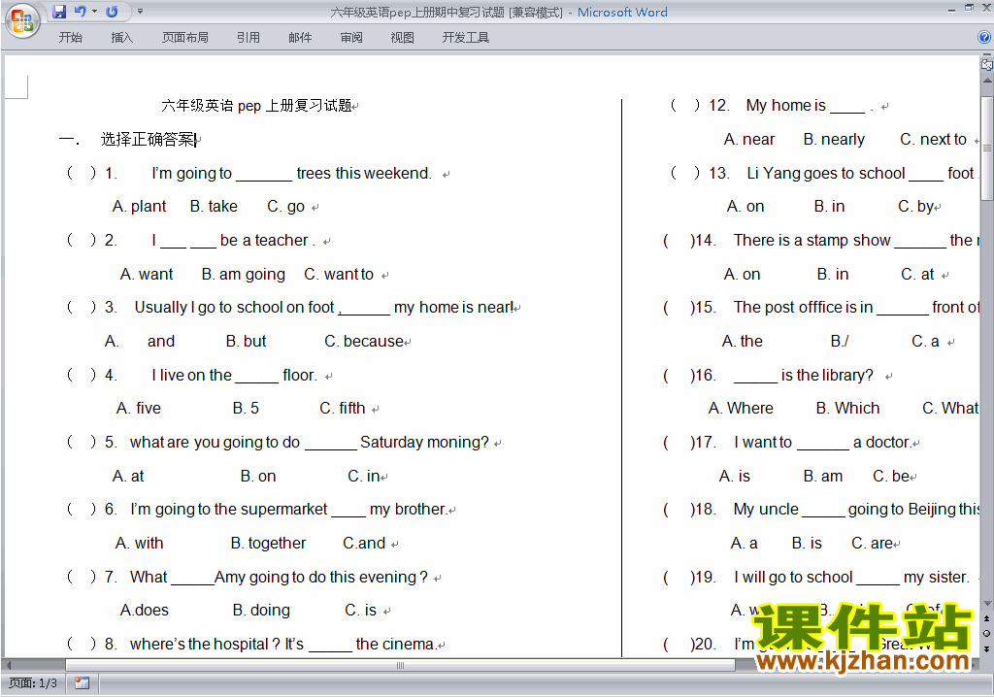Go to previous page double-arrow button
Image resolution: width=994 pixels, height=697 pixels.
click(986, 618)
